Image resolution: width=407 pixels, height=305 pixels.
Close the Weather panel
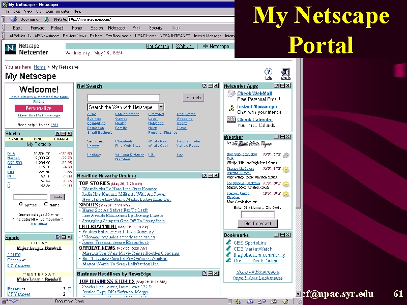(x=288, y=137)
